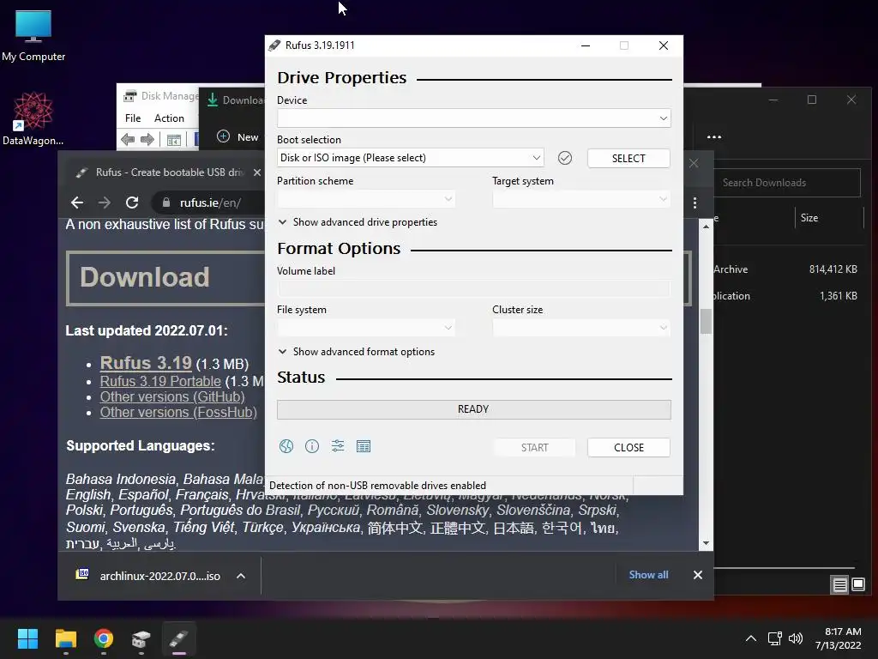Click the CLOSE button in Rufus
Screen dimensions: 878x659
point(628,447)
